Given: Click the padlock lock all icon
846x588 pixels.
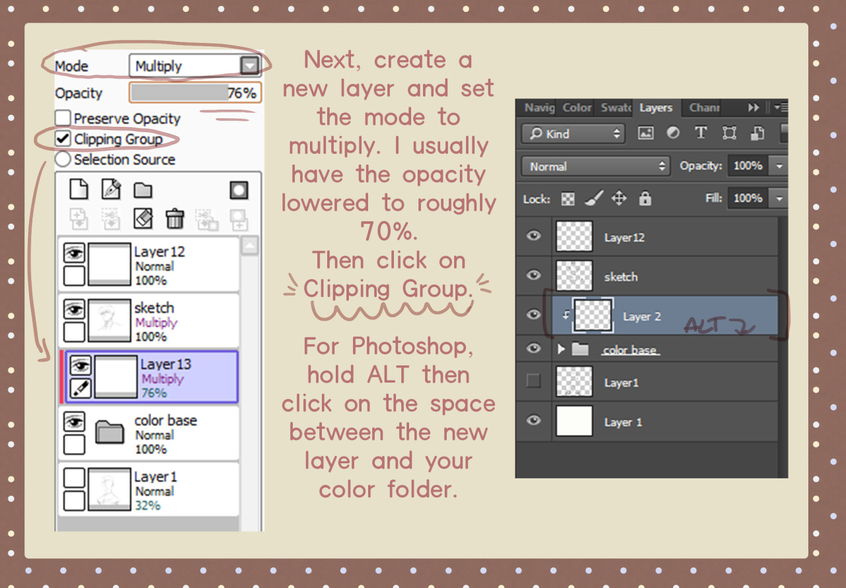Looking at the screenshot, I should 645,198.
